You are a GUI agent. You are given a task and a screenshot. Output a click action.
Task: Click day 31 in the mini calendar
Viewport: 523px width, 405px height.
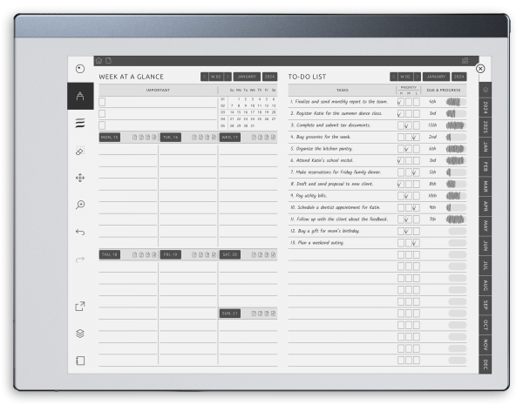[x=253, y=126]
